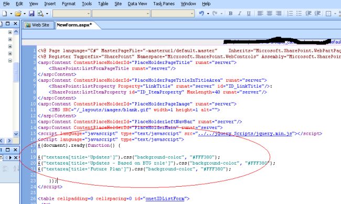Switch to the Web Site tab
The height and width of the screenshot is (204, 341).
coord(38,25)
